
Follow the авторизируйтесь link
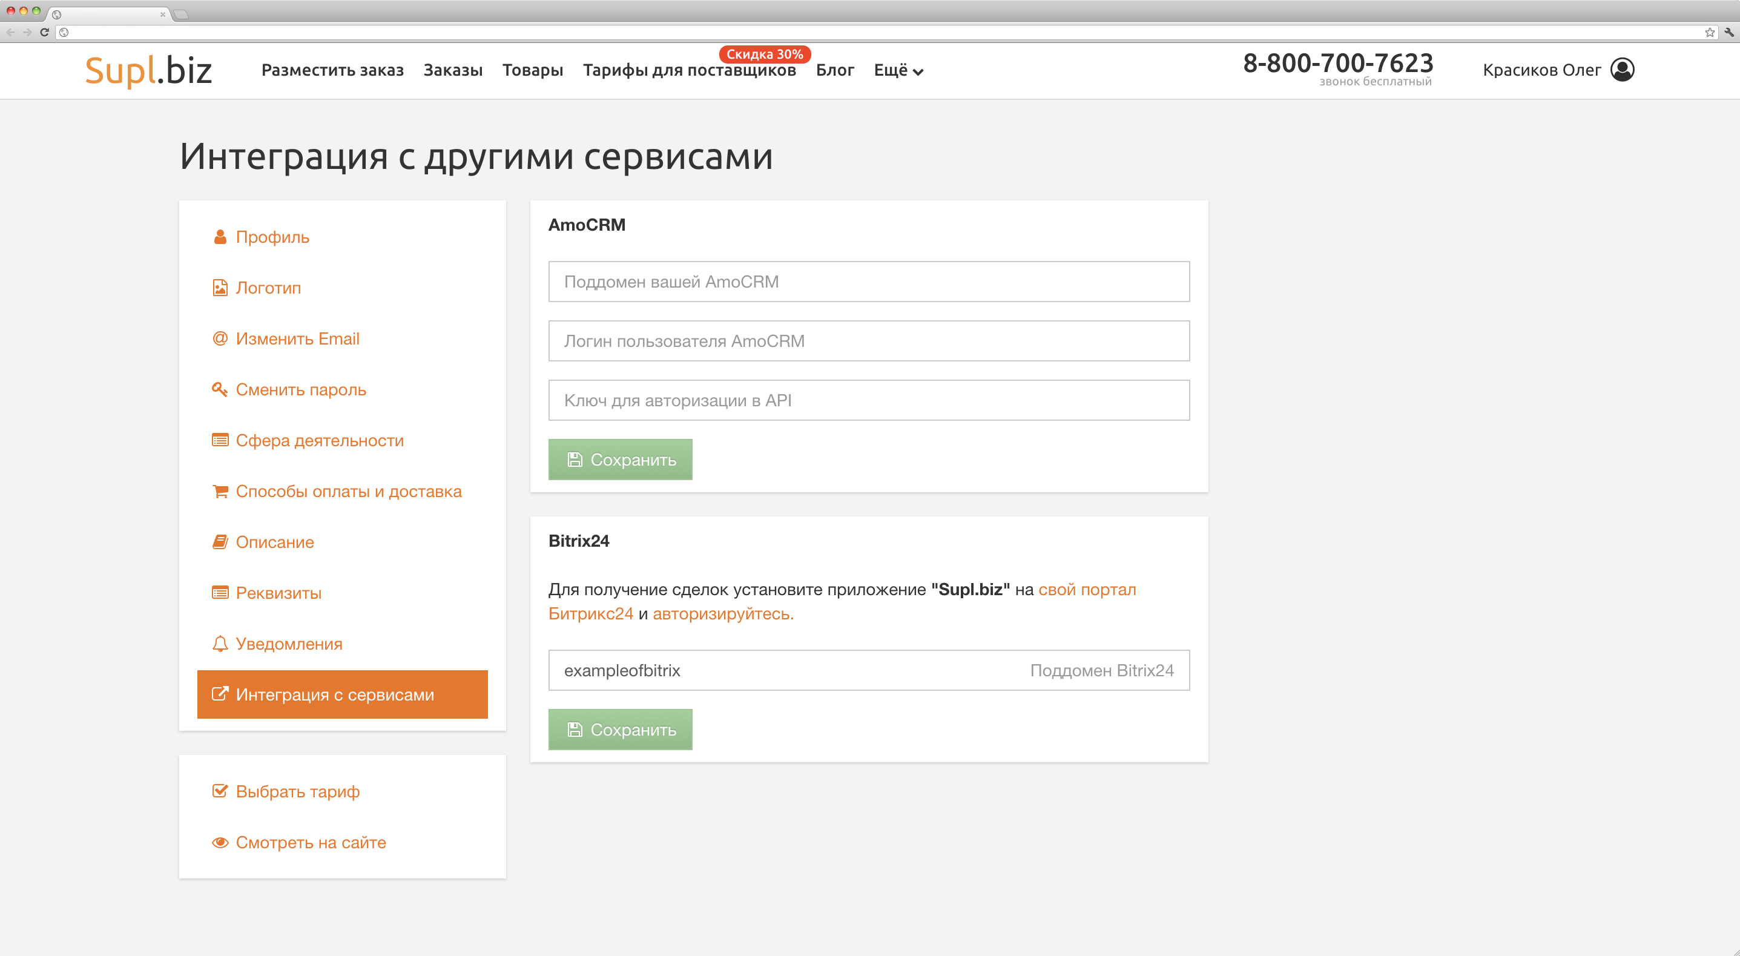click(x=723, y=613)
